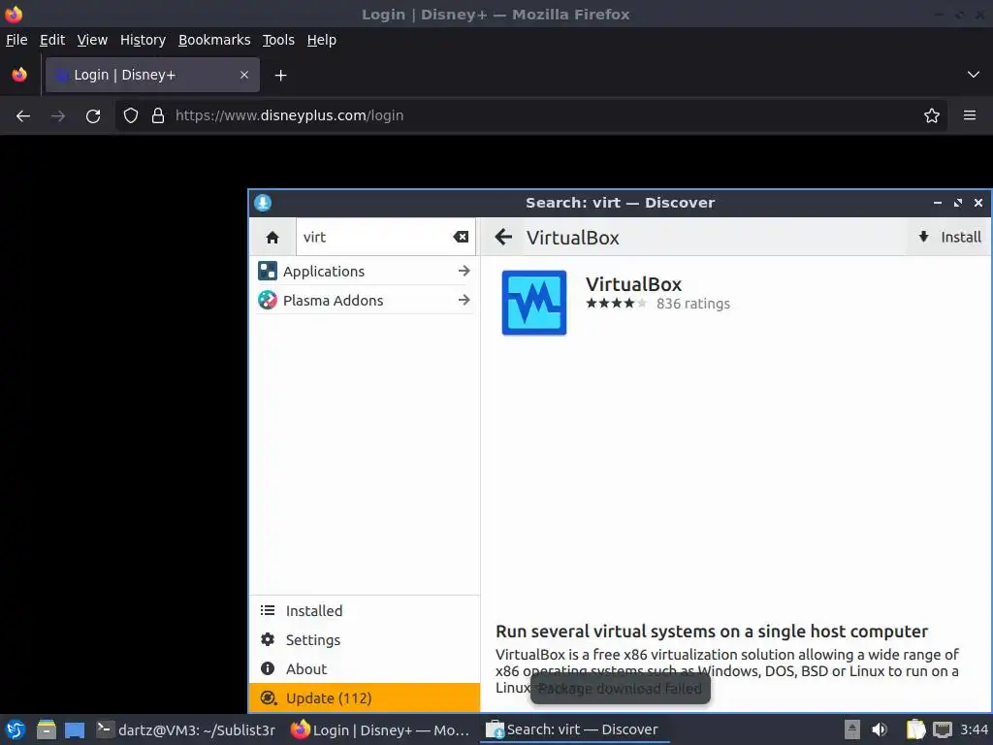Click the VirtualBox star rating
This screenshot has width=993, height=745.
pyautogui.click(x=616, y=304)
